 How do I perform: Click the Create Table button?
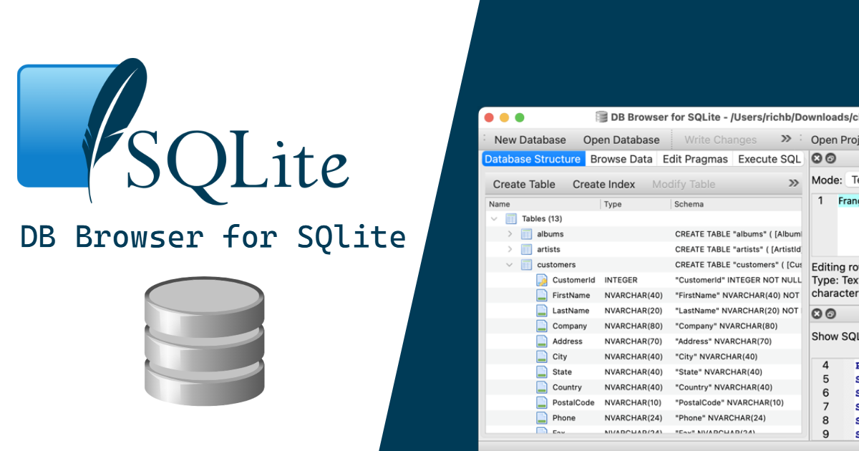click(524, 184)
